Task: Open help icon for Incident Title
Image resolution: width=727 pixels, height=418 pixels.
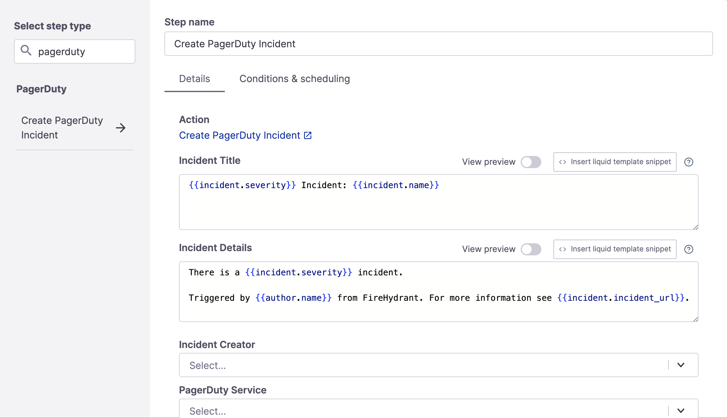Action: point(689,162)
